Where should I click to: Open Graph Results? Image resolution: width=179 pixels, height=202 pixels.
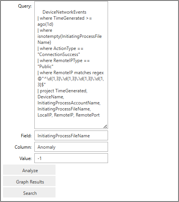pos(29,182)
